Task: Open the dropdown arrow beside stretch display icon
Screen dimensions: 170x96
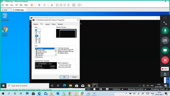Action: 82,5
